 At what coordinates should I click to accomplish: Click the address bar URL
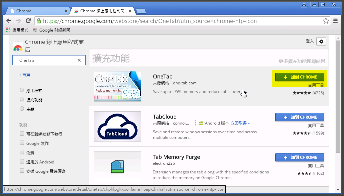point(150,21)
